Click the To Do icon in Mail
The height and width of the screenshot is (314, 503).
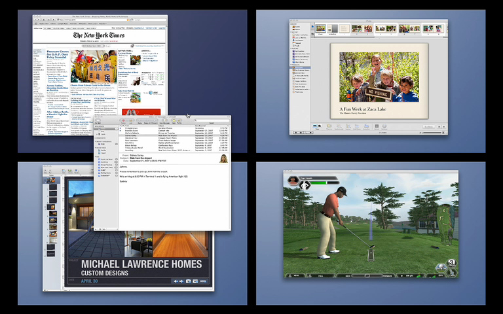[179, 120]
